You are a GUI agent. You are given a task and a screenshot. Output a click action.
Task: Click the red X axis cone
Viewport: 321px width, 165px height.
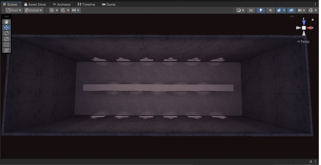coord(309,28)
